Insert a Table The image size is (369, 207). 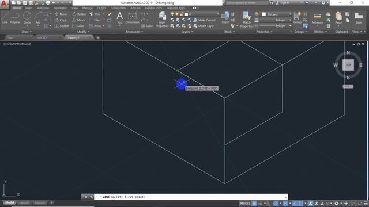[x=147, y=26]
